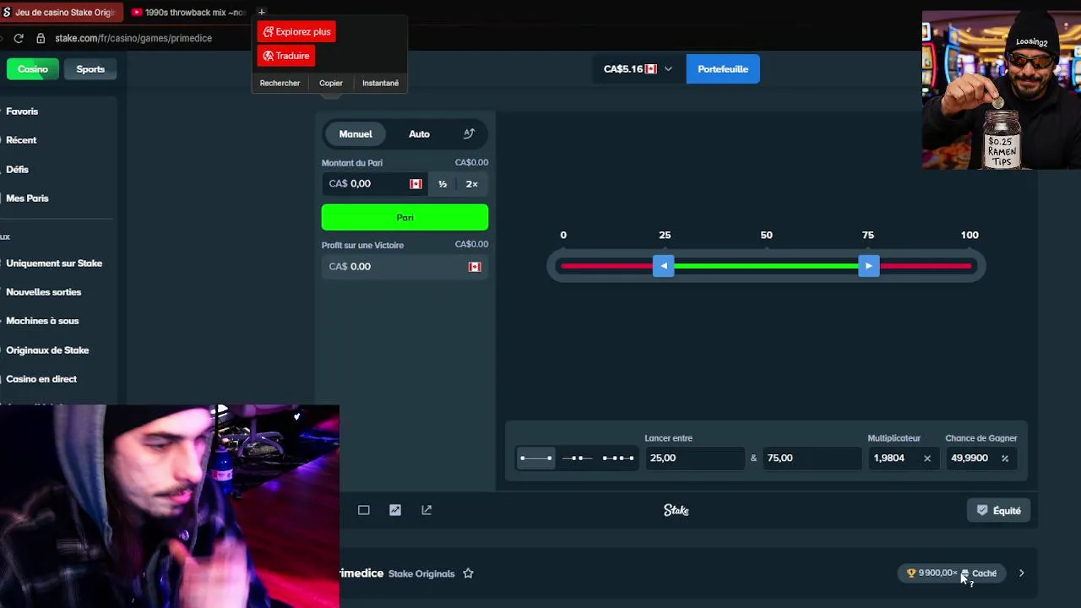Open the Portefeuille wallet button

point(723,69)
